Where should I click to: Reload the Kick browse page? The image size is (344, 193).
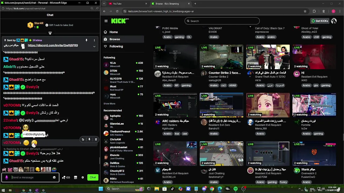[117, 11]
